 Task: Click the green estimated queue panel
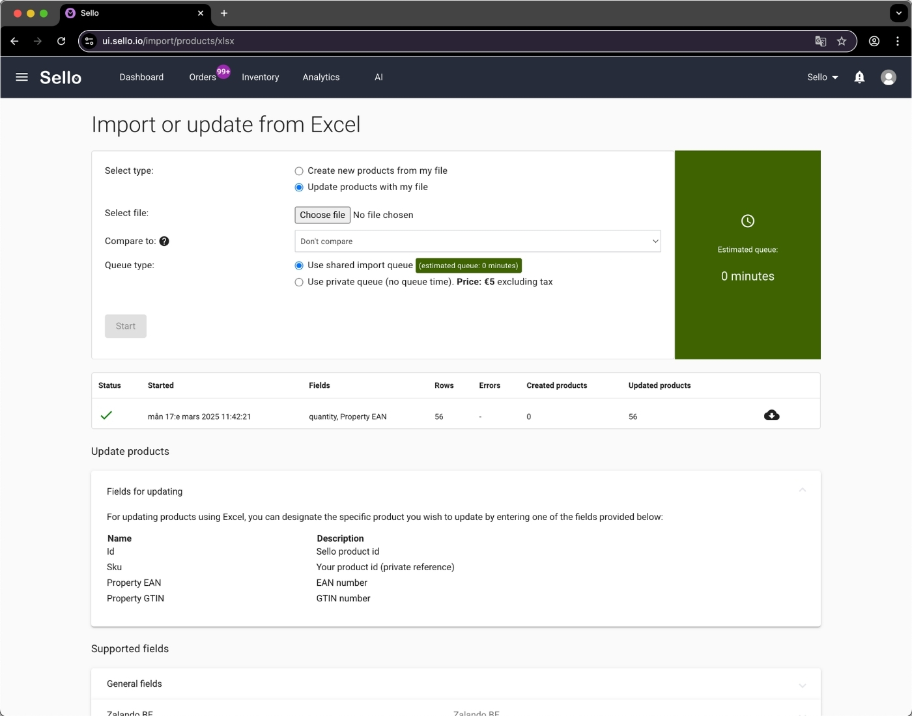pyautogui.click(x=747, y=255)
